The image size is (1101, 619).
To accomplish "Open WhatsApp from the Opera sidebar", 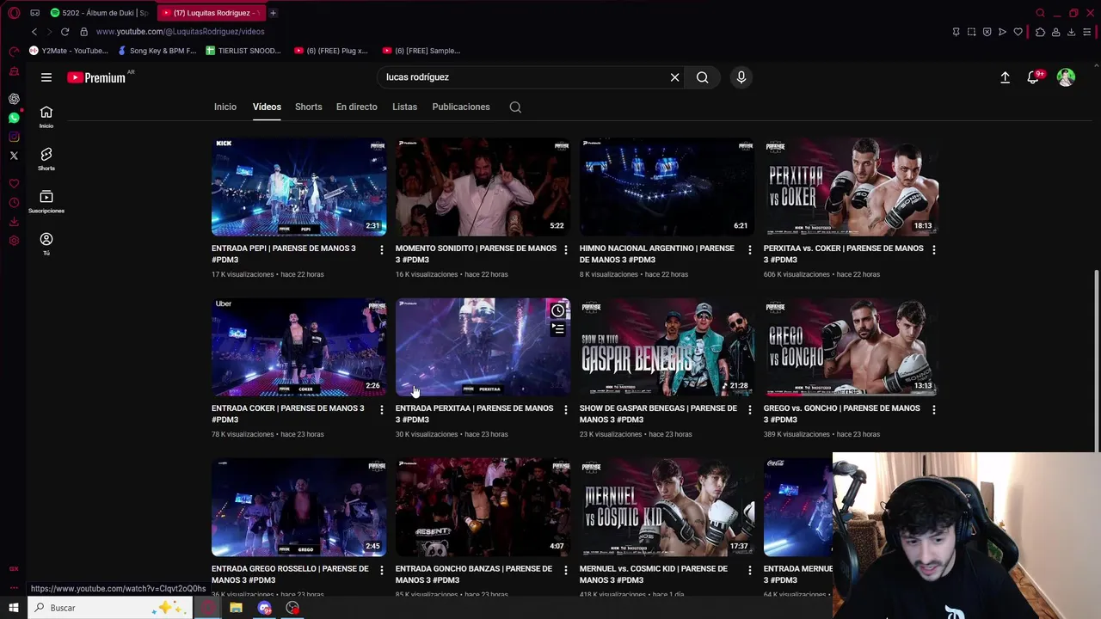I will click(14, 118).
